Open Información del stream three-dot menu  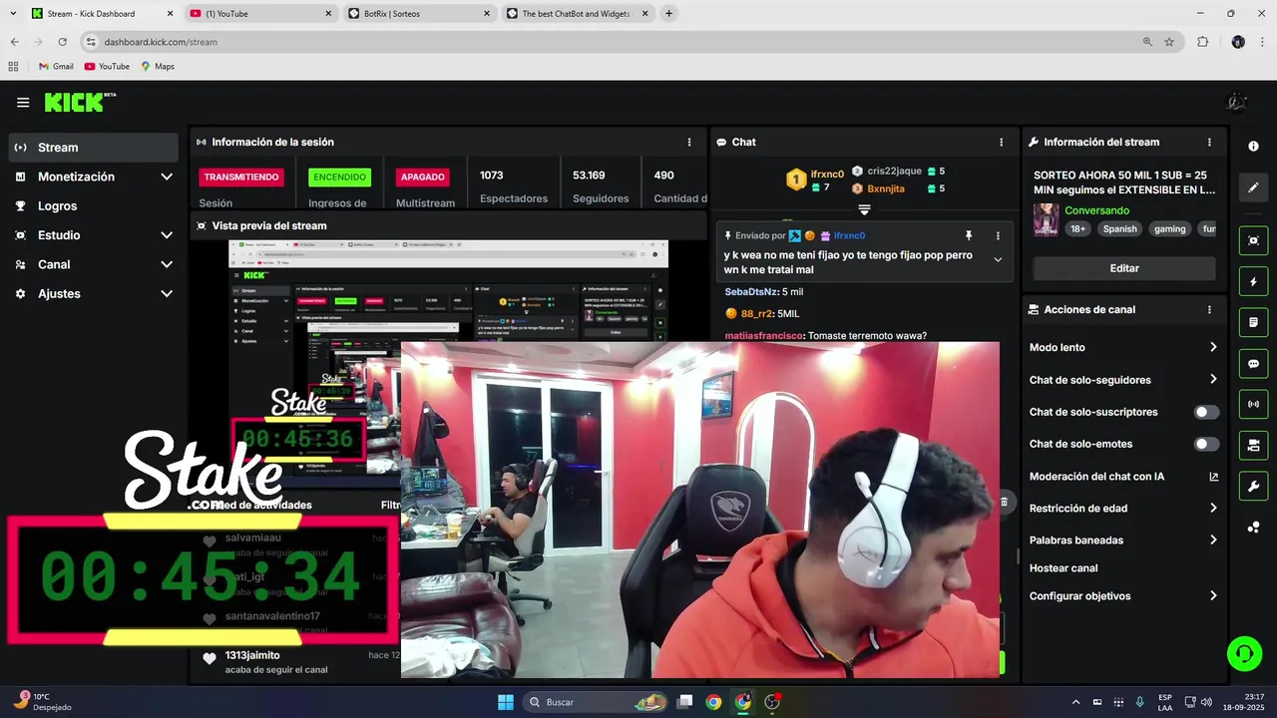point(1209,143)
